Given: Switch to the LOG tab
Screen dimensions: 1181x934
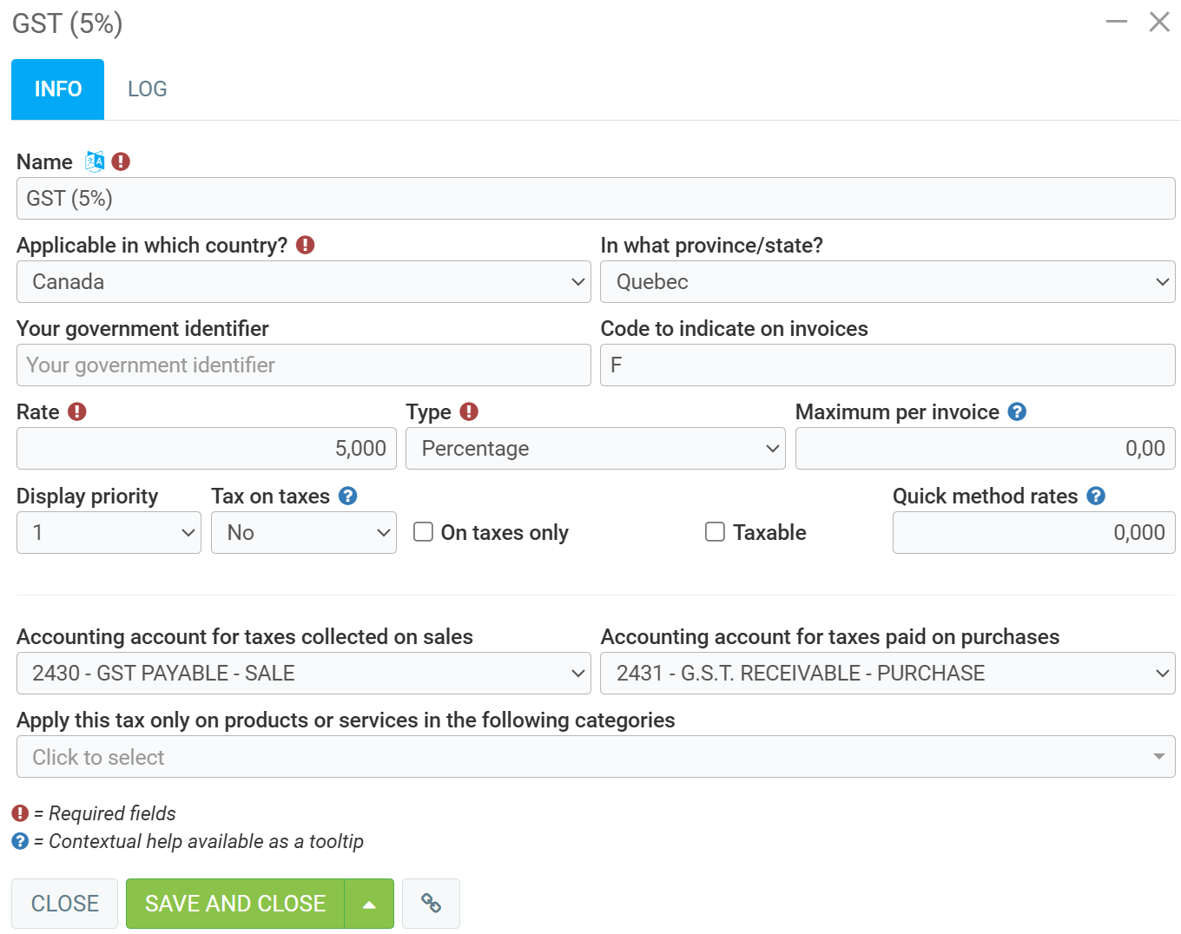Looking at the screenshot, I should click(x=147, y=89).
